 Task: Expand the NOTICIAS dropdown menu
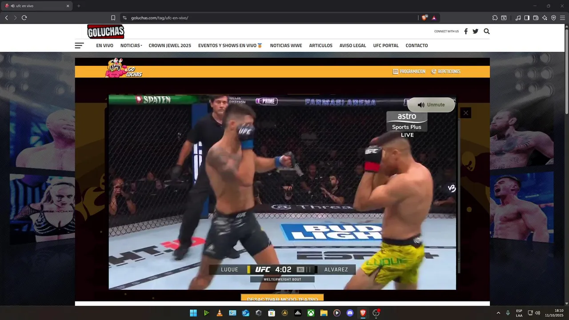coord(131,45)
